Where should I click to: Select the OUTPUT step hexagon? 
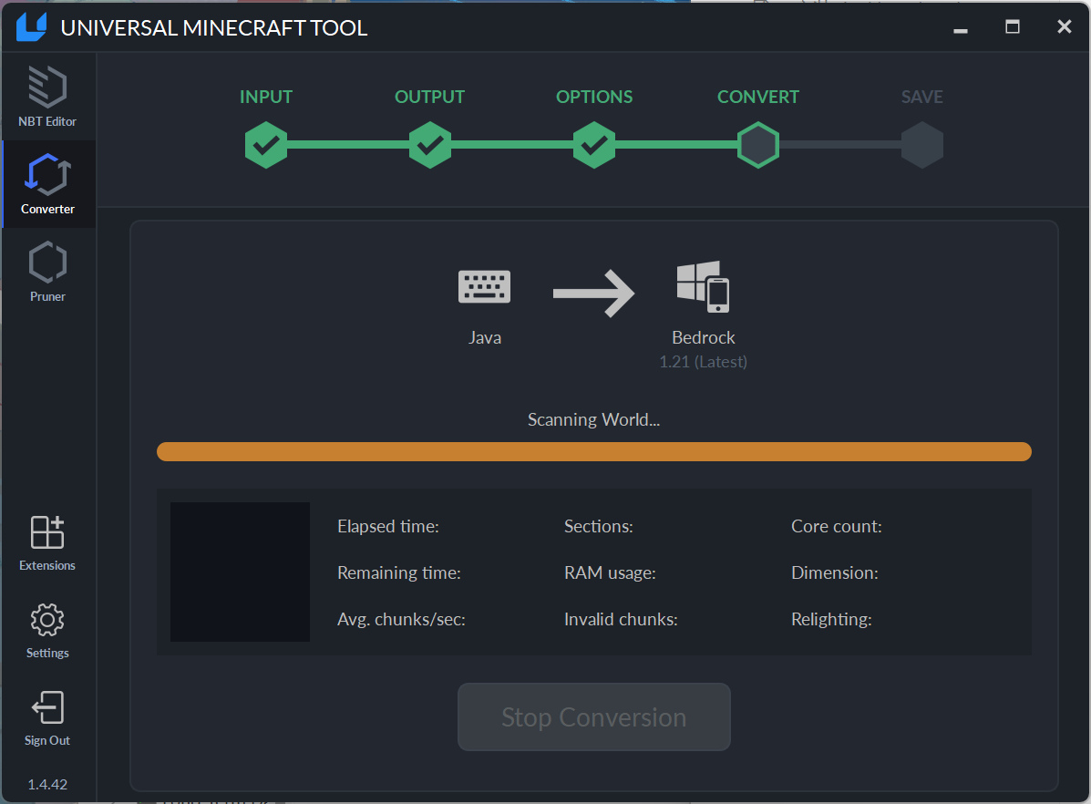coord(430,145)
